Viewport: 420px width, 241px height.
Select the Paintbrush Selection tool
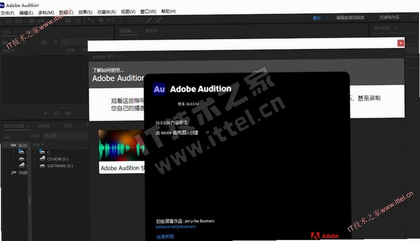[x=149, y=20]
